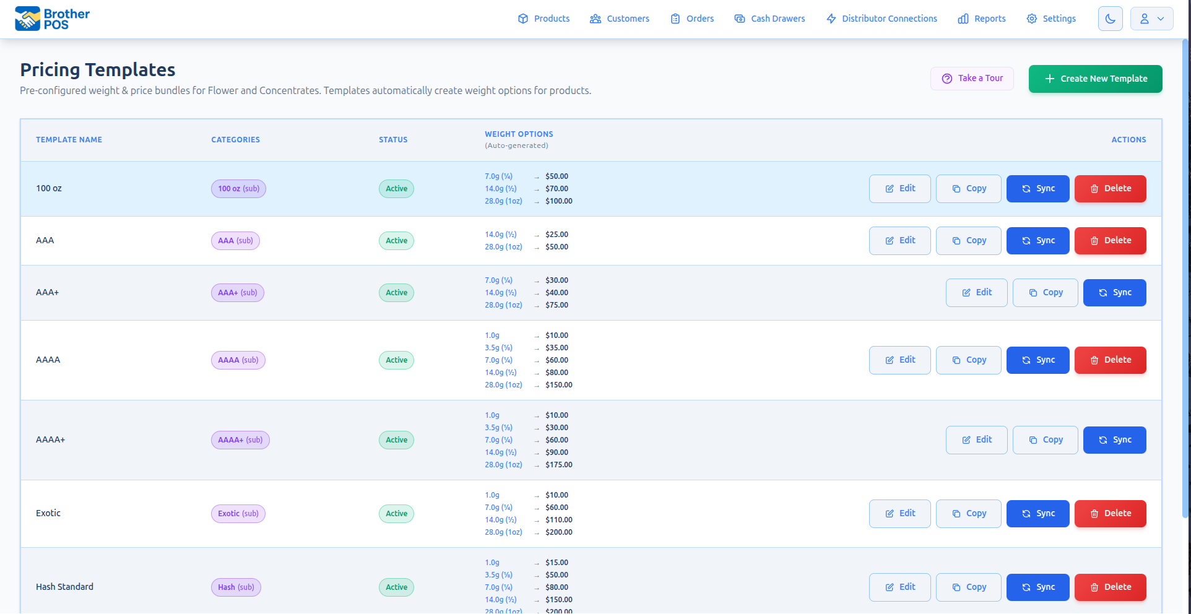Click the Active status badge for AAA
1191x614 pixels.
click(396, 240)
